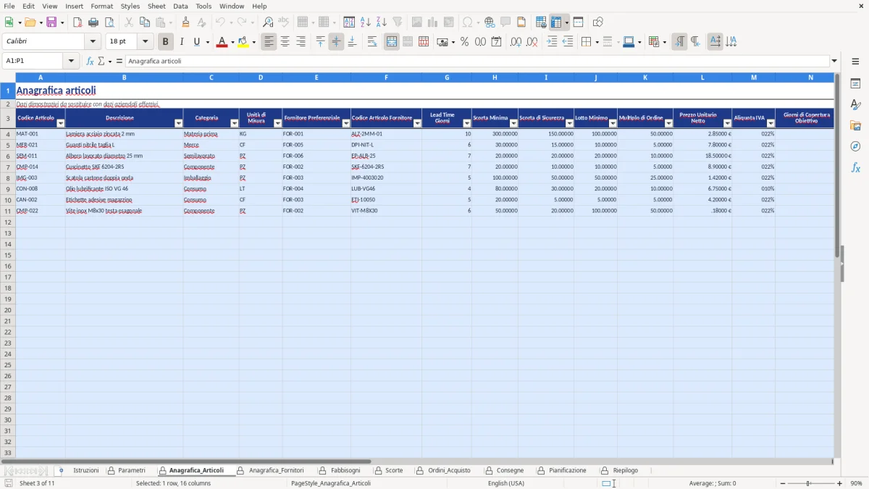Add a decimal place
The height and width of the screenshot is (489, 869).
click(516, 42)
